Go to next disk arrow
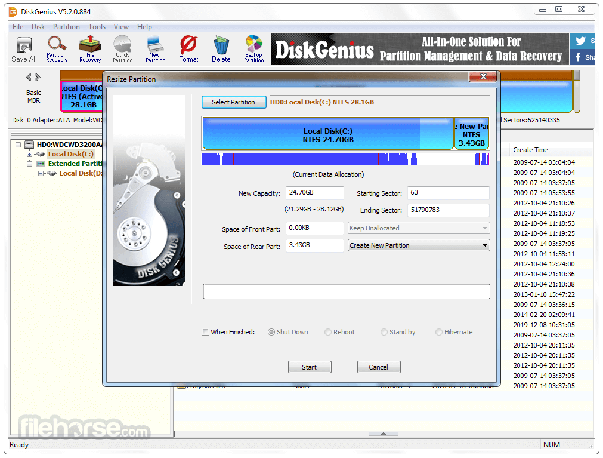Image resolution: width=603 pixels, height=458 pixels. (38, 78)
